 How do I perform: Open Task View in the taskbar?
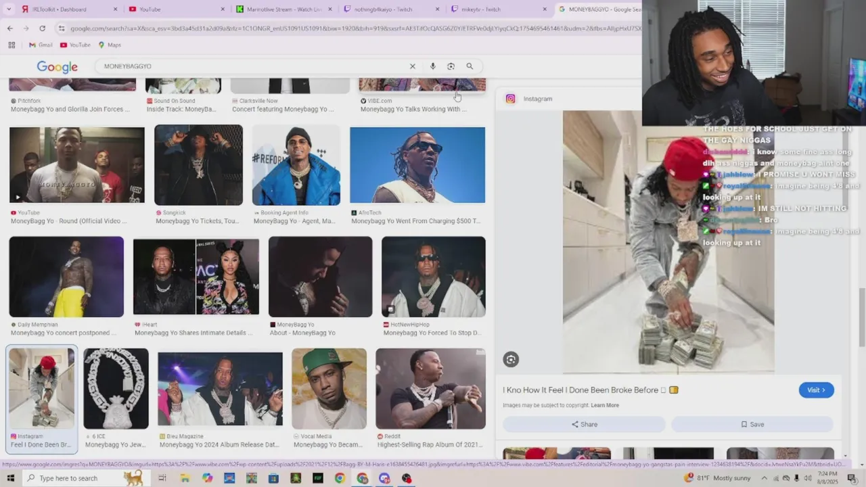(162, 478)
